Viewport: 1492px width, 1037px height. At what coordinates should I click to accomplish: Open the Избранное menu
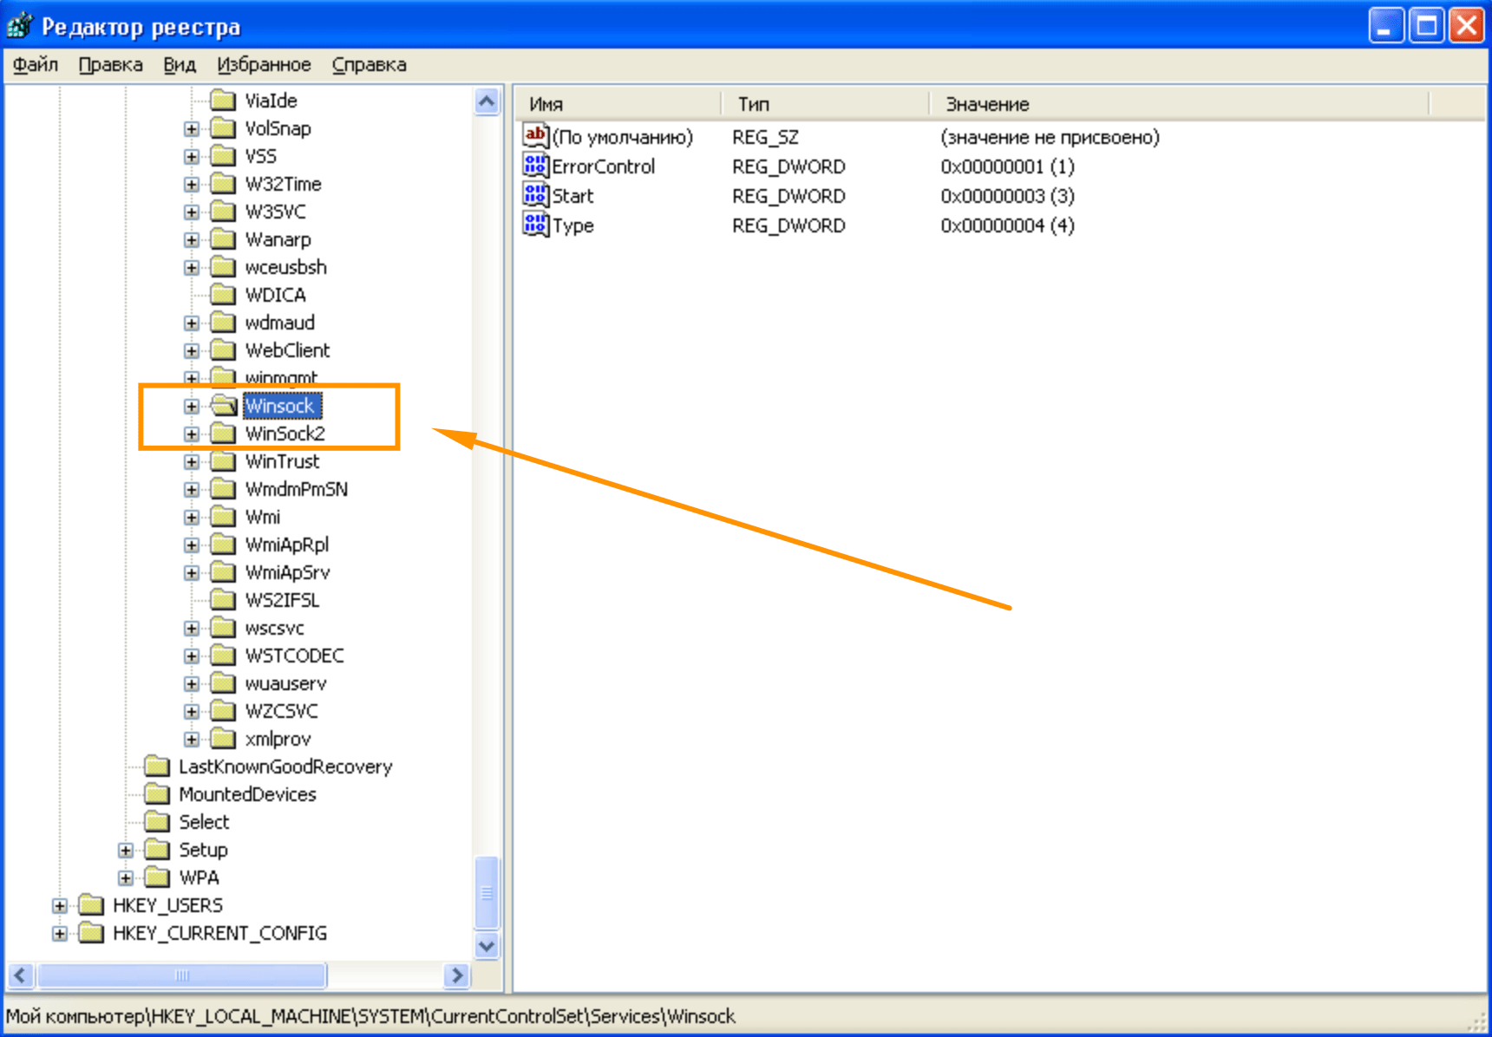tap(264, 64)
